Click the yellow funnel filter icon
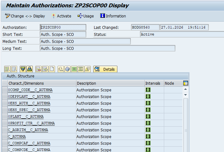This screenshot has width=224, height=152. click(x=23, y=69)
